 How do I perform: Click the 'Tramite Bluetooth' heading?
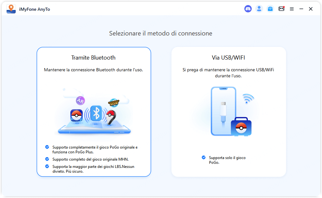pos(93,58)
